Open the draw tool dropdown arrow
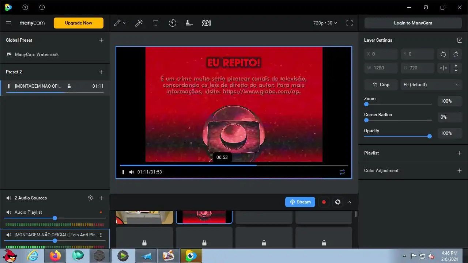 pos(125,23)
